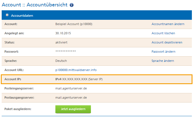Click the Postausgangsserver mail.agenturserver.de value
Image resolution: width=193 pixels, height=117 pixels.
tap(71, 97)
